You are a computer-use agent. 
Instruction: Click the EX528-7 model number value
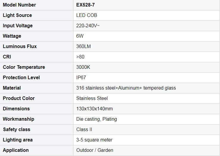pyautogui.click(x=85, y=5)
